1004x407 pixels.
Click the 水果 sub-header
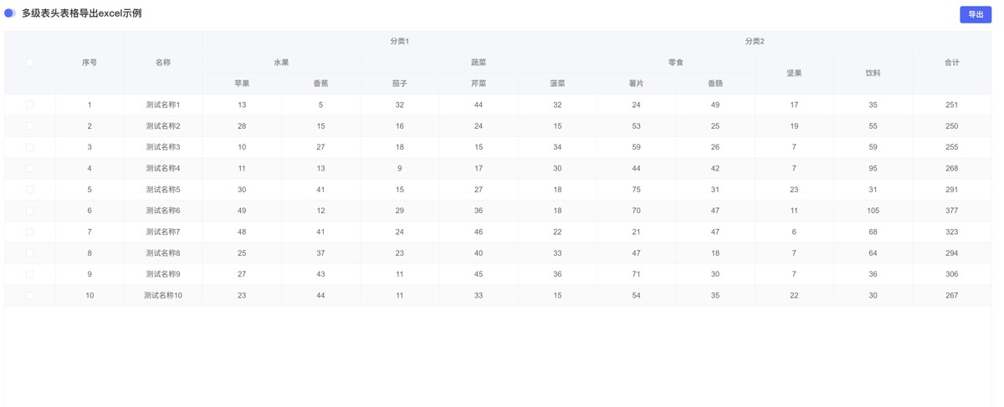[281, 63]
